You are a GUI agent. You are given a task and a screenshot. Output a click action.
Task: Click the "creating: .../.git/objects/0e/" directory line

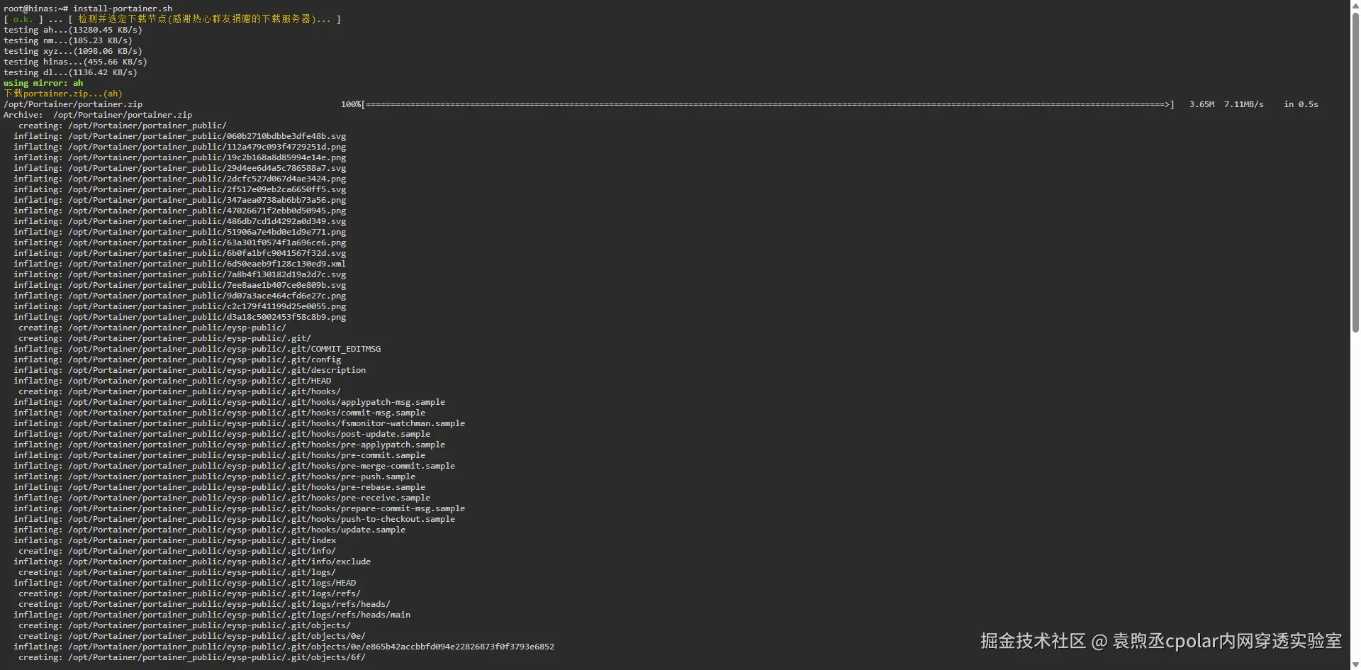[x=192, y=636]
